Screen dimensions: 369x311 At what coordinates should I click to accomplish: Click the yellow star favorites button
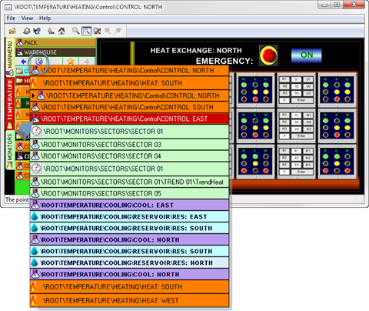point(71,62)
